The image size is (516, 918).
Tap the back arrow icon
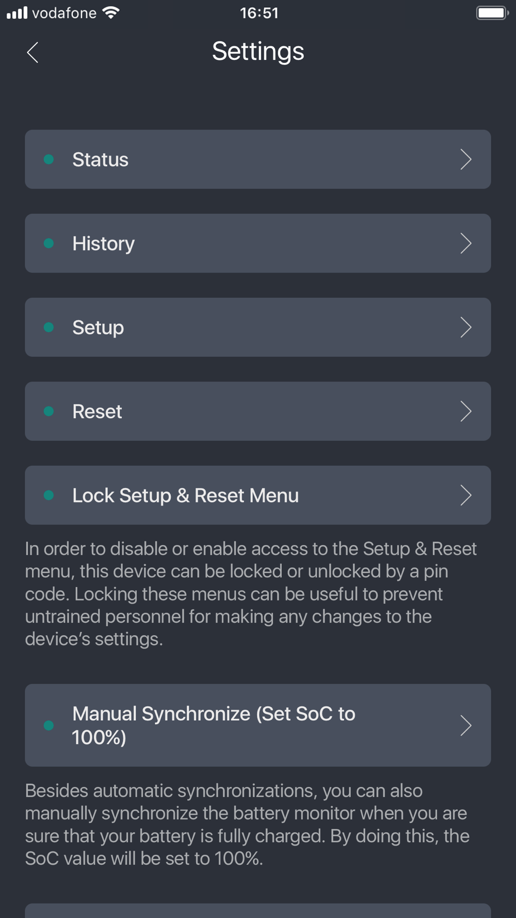tap(33, 52)
